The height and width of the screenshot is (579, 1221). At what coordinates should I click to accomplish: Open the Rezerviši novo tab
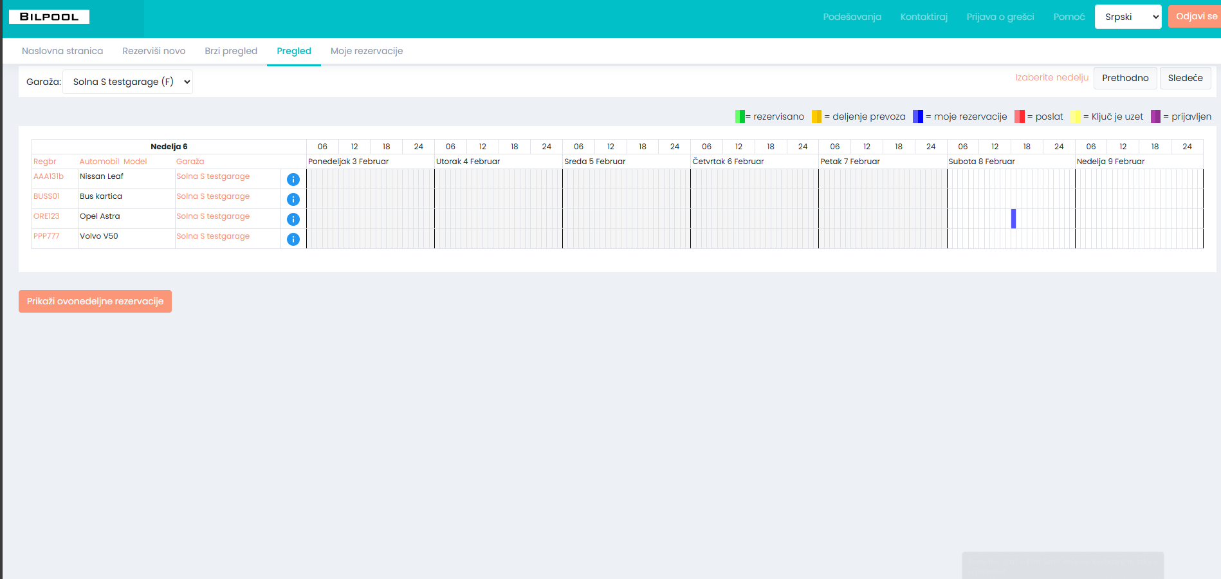[x=154, y=51]
